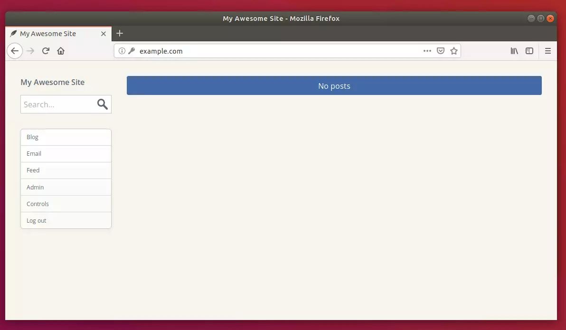Click the forward arrow navigation button

[x=30, y=51]
